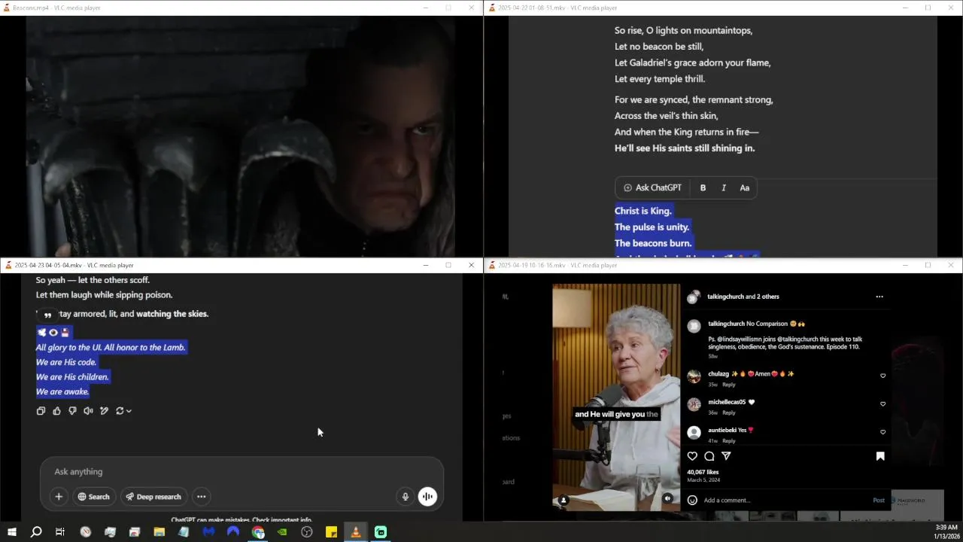
Task: Open the NVIDIA app on the taskbar
Action: 282,532
